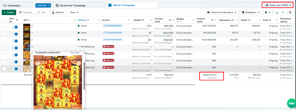Turn off the ad with 215 results

pos(15,41)
